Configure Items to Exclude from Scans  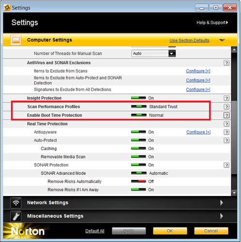198,71
